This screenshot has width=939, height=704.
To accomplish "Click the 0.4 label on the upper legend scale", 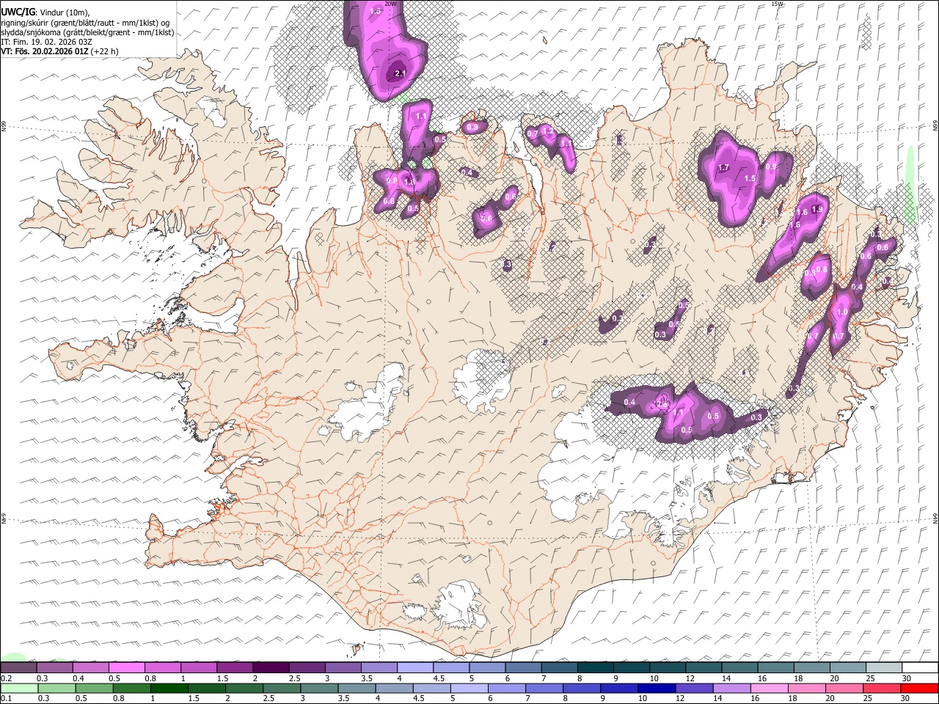I will coord(78,678).
